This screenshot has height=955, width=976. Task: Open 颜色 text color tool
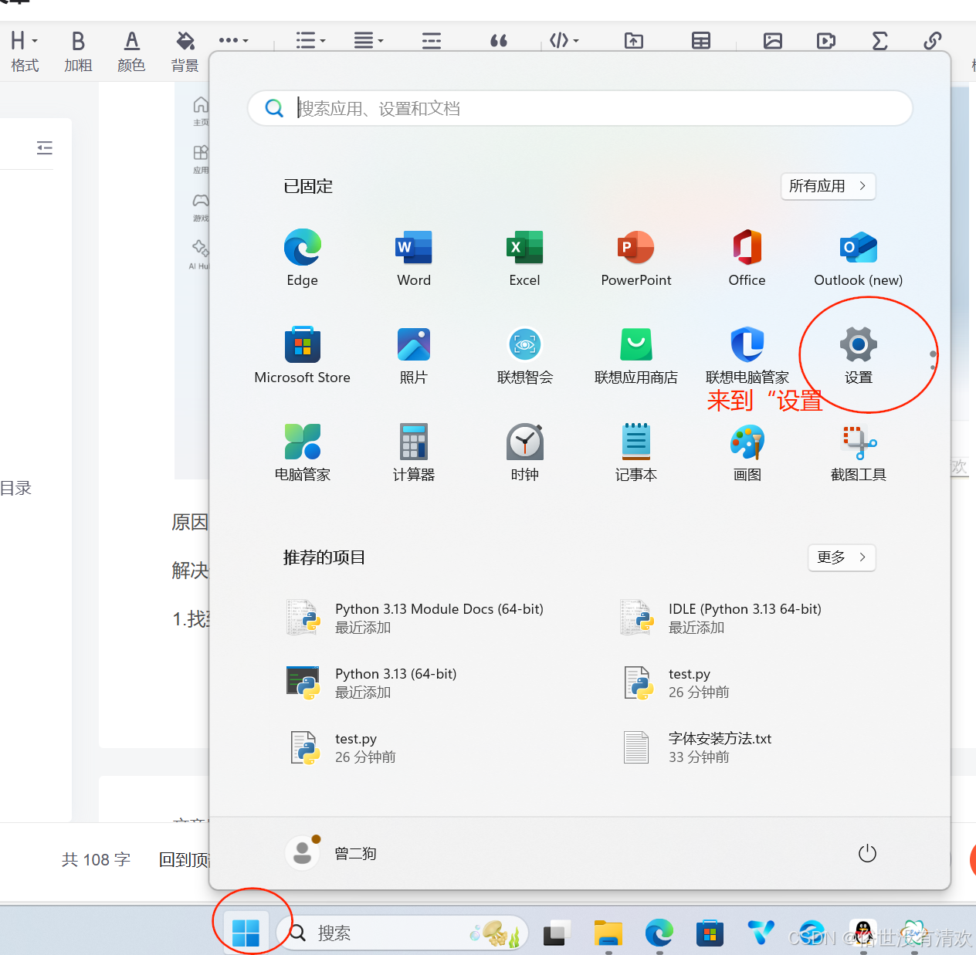(x=131, y=51)
